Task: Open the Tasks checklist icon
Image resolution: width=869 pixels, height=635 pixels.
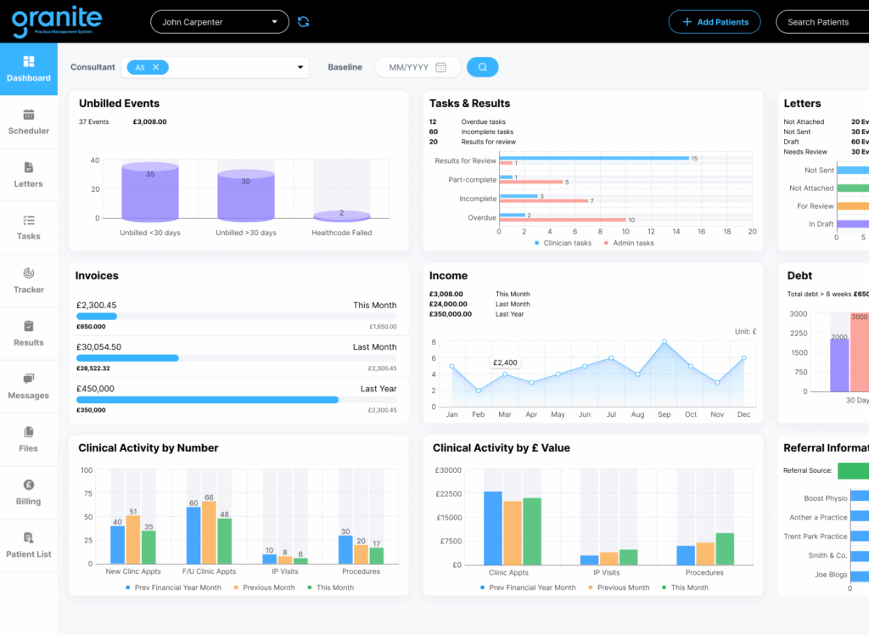Action: coord(29,220)
